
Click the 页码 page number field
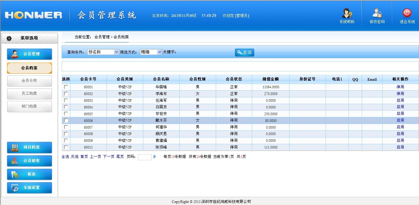pyautogui.click(x=144, y=157)
